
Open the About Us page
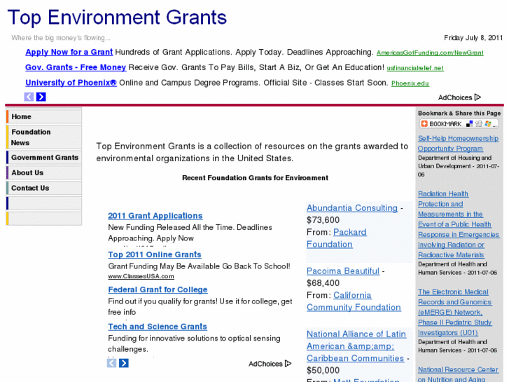pos(44,172)
